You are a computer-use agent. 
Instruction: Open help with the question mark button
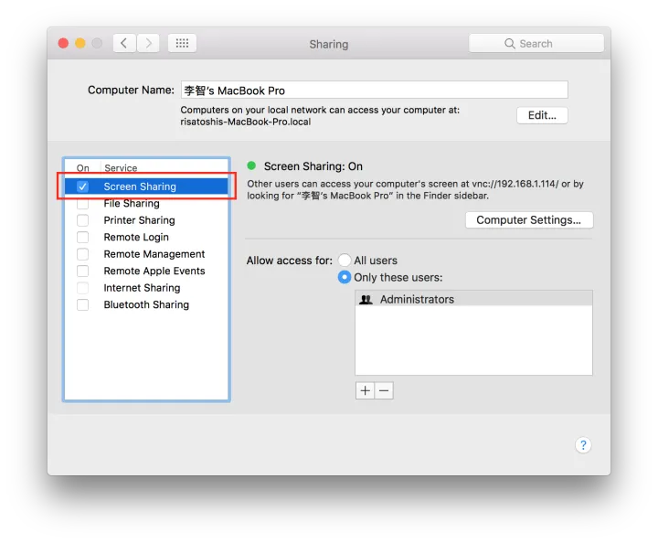pos(583,445)
